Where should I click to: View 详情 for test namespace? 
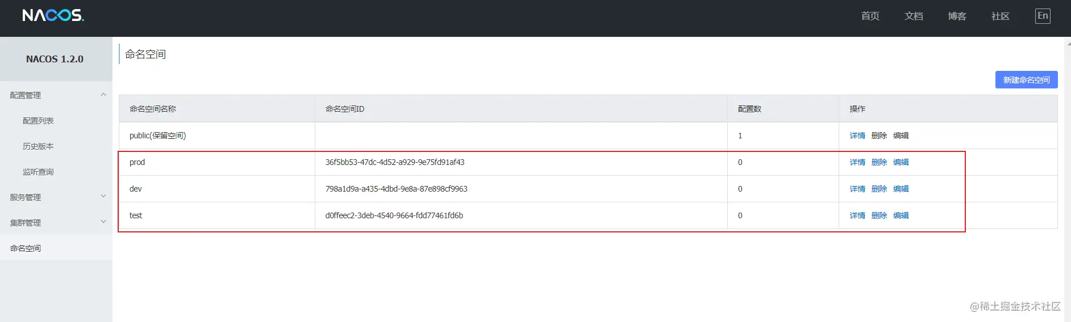pos(857,215)
